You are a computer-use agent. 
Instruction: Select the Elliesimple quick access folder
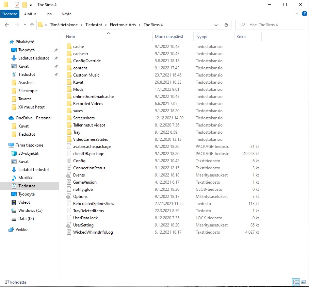(x=28, y=91)
